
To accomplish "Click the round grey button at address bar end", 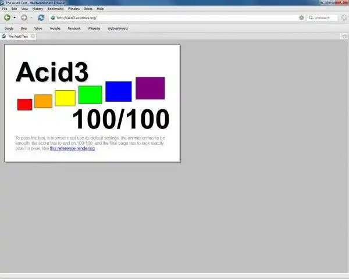I will coord(301,17).
